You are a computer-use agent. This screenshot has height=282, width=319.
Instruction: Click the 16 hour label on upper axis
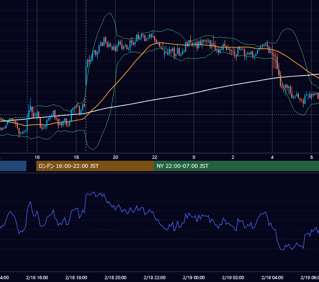37,157
